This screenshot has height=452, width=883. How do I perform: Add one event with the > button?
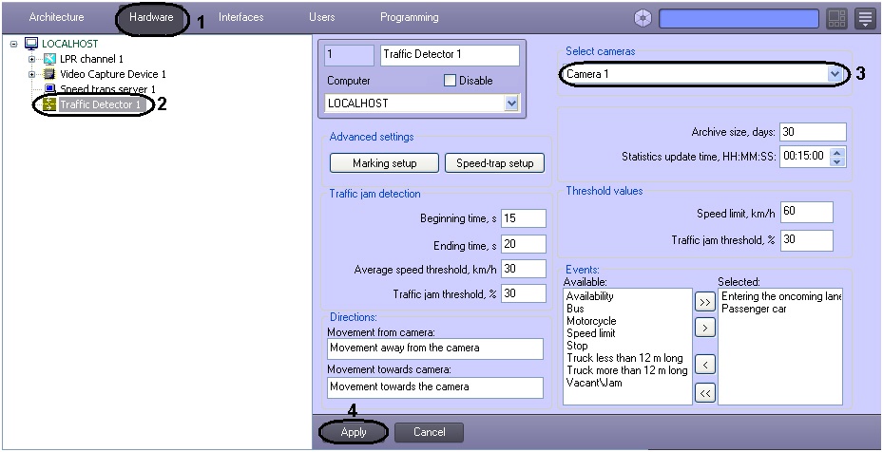[x=704, y=327]
